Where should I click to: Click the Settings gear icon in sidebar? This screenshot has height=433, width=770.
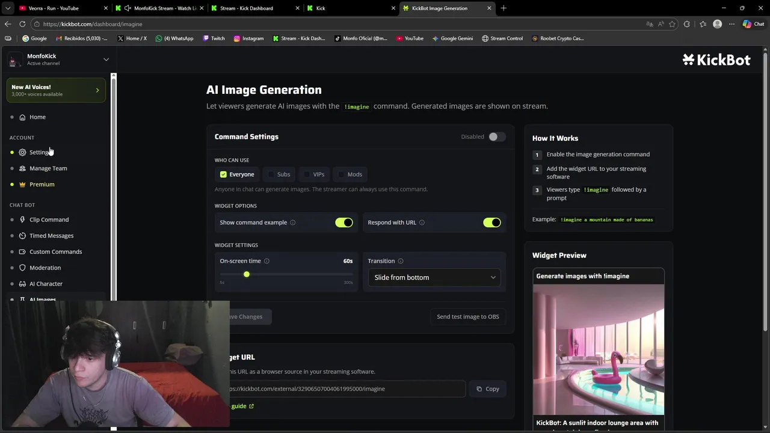22,152
